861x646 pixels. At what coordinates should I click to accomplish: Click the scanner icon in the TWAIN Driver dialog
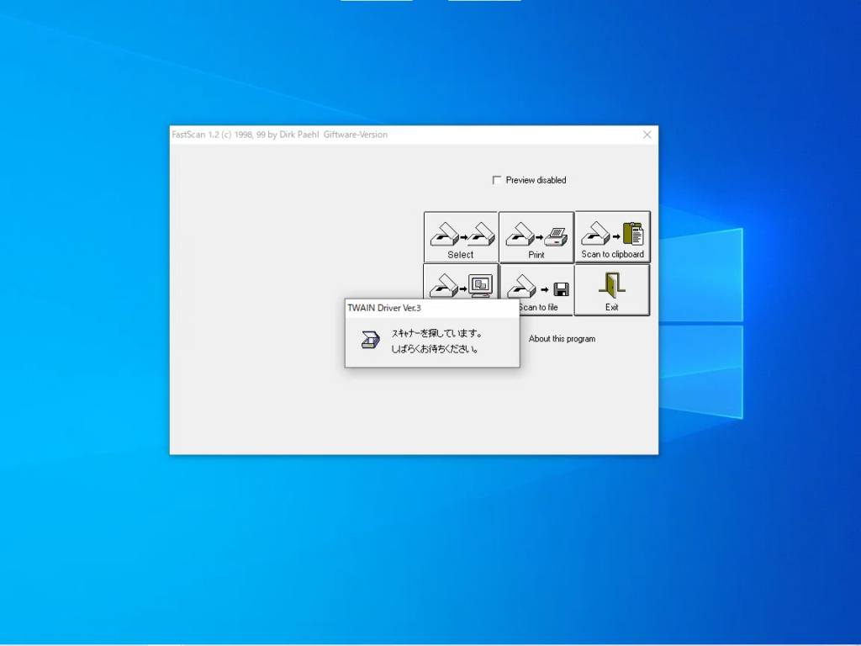[x=371, y=340]
